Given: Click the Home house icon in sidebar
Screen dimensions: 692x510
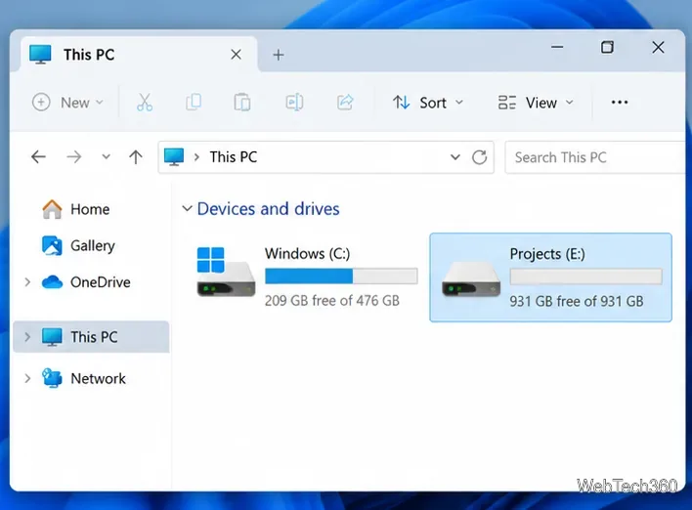Looking at the screenshot, I should [x=52, y=209].
